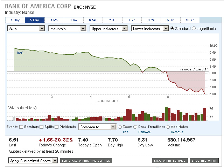Click the Day High 7.70 value
The height and width of the screenshot is (168, 224).
[113, 140]
